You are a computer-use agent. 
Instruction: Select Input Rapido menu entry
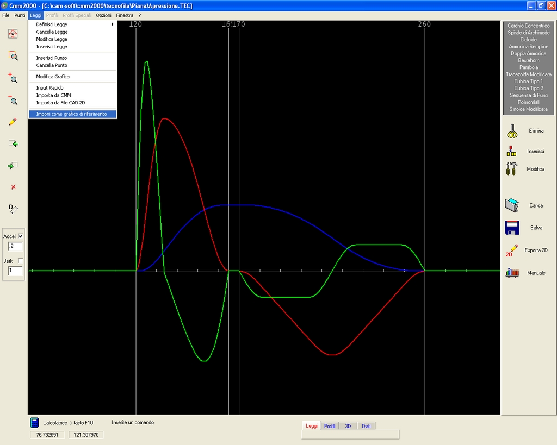coord(73,87)
